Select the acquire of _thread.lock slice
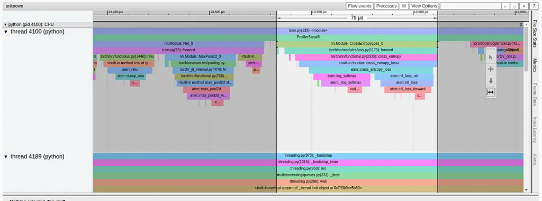Screen dimensions: 542x201 (x=308, y=188)
